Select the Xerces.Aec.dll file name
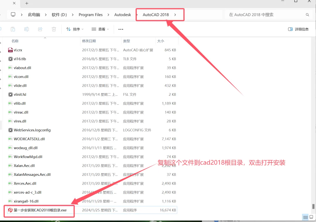316x222 pixels. [25, 183]
